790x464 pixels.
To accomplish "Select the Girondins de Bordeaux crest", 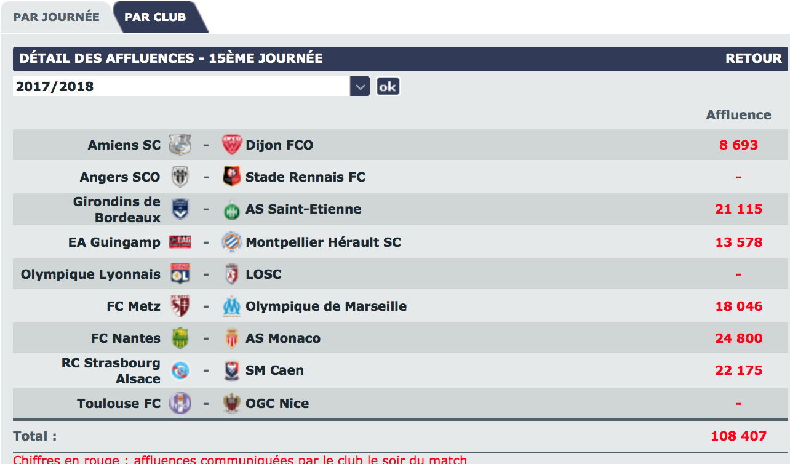I will [180, 209].
